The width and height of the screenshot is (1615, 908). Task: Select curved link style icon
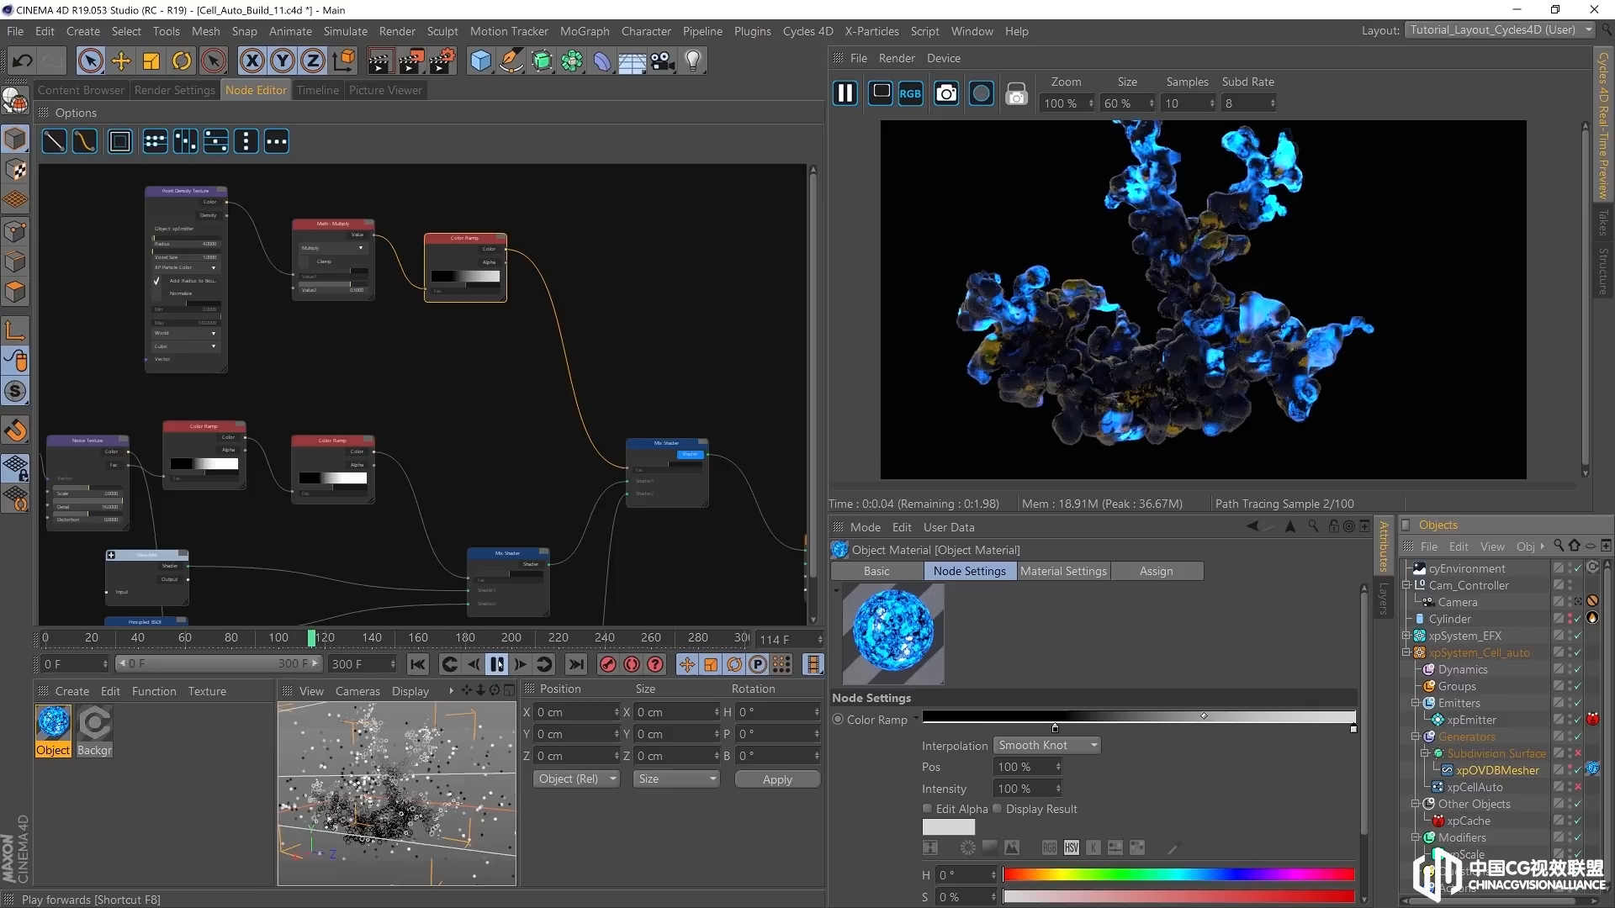pos(84,141)
